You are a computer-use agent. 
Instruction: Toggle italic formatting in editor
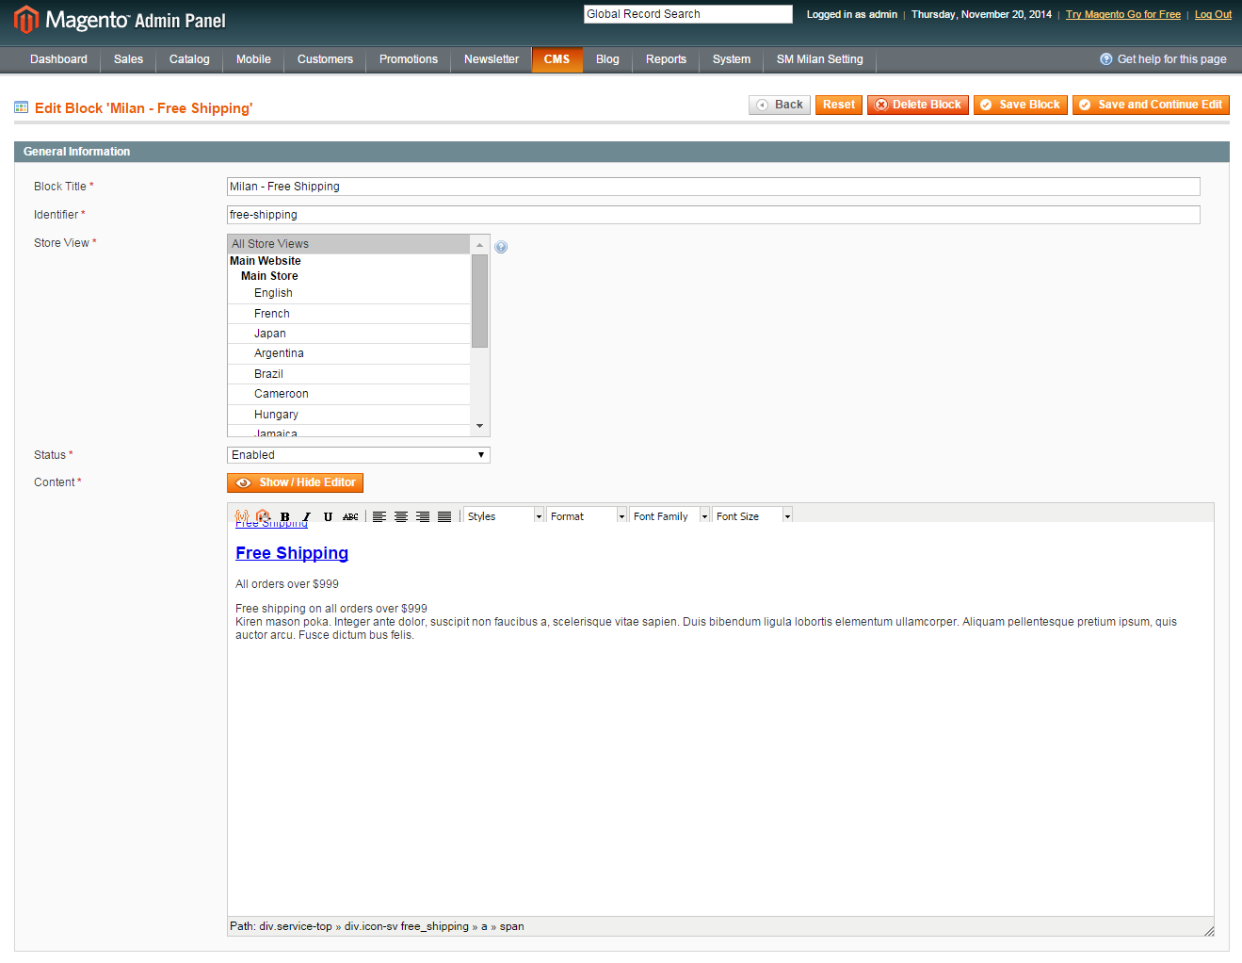pos(306,516)
